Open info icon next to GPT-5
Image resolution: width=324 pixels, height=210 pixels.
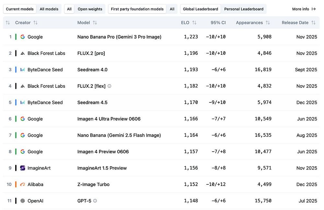tap(95, 201)
